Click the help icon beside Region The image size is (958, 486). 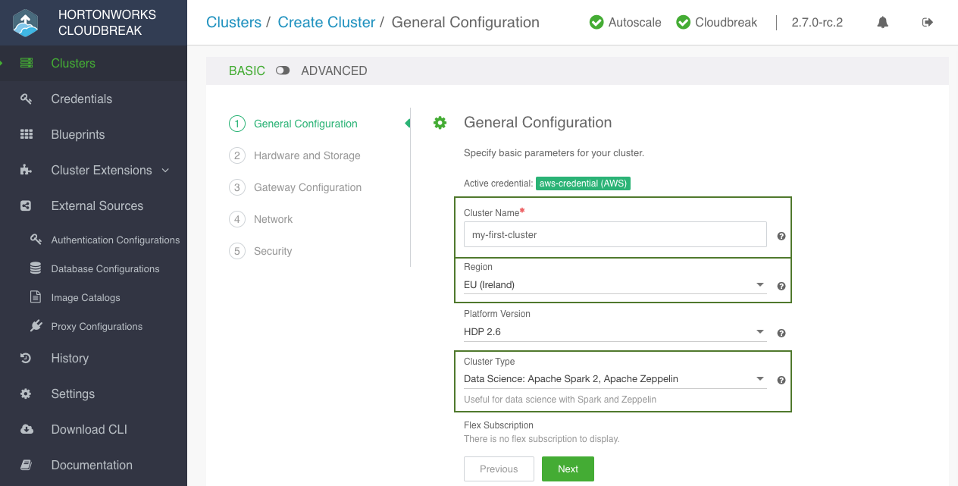(x=781, y=287)
